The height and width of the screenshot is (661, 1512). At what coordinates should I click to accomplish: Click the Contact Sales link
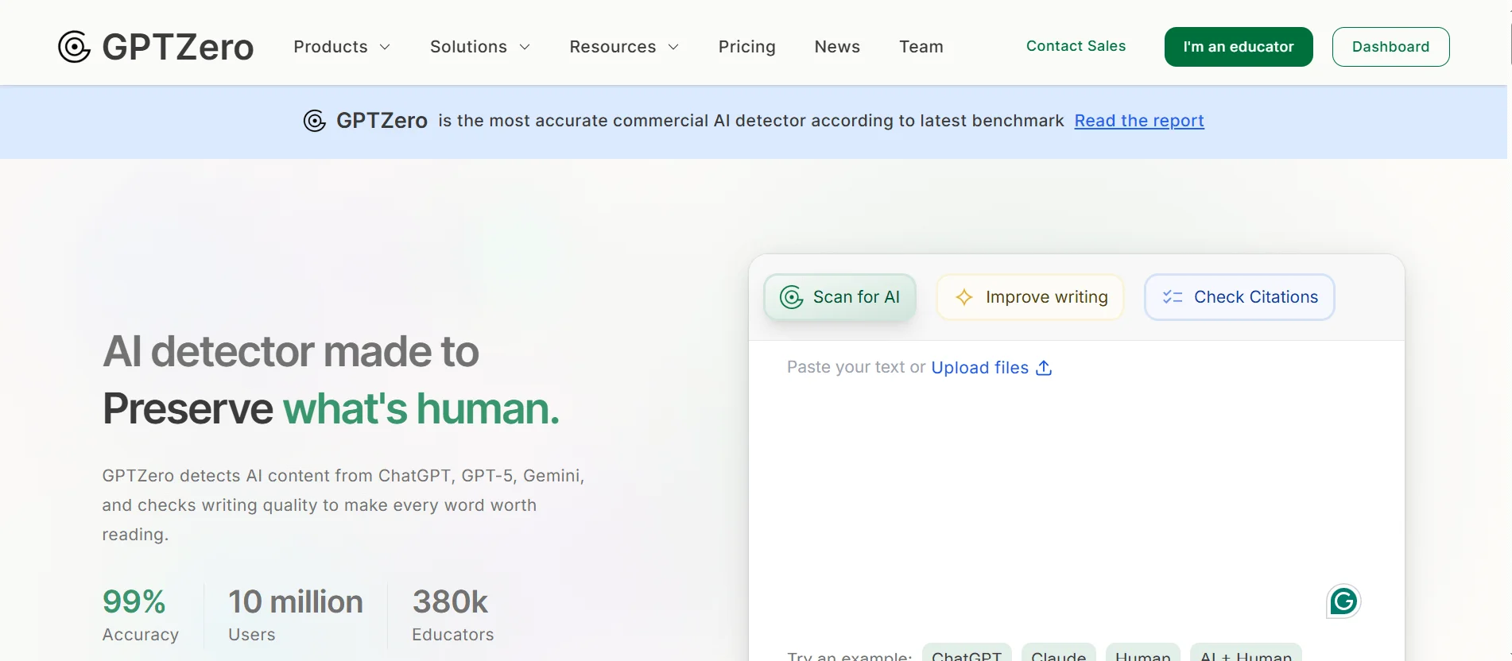coord(1076,46)
